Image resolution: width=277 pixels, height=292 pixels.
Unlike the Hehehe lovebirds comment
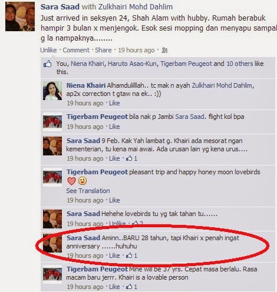point(117,223)
